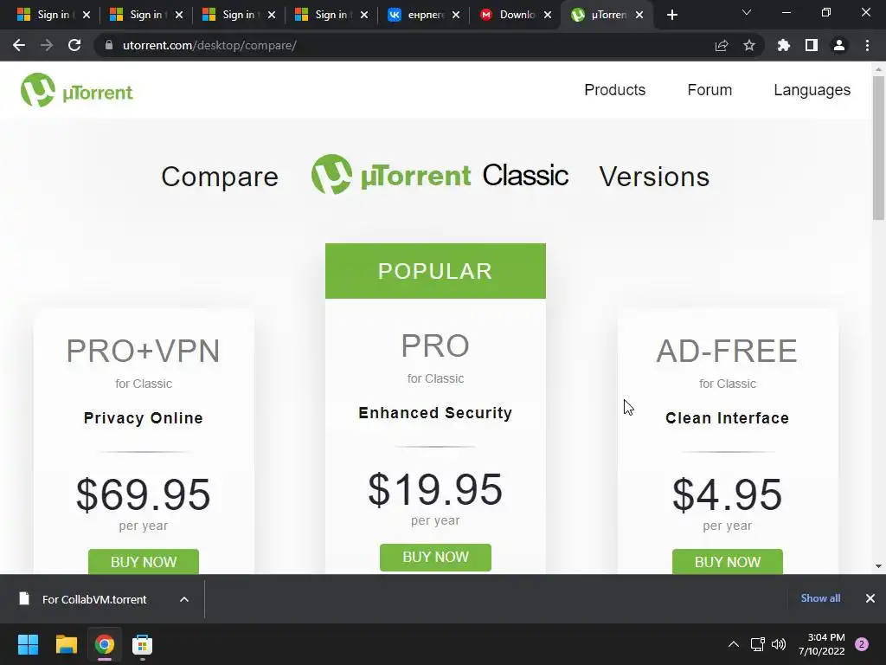The height and width of the screenshot is (665, 886).
Task: Click the PRO+VPN plan title
Action: (144, 351)
